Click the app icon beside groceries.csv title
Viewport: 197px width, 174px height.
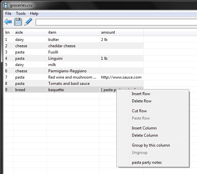tap(6, 5)
